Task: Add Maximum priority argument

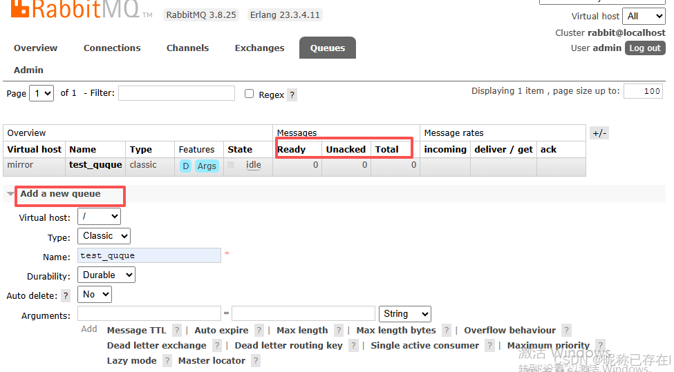Action: click(548, 345)
